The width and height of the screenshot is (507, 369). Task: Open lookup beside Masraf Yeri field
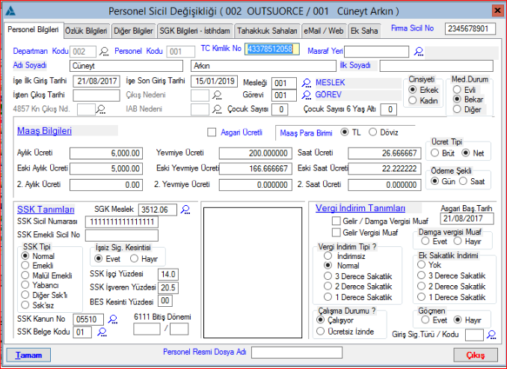(419, 52)
